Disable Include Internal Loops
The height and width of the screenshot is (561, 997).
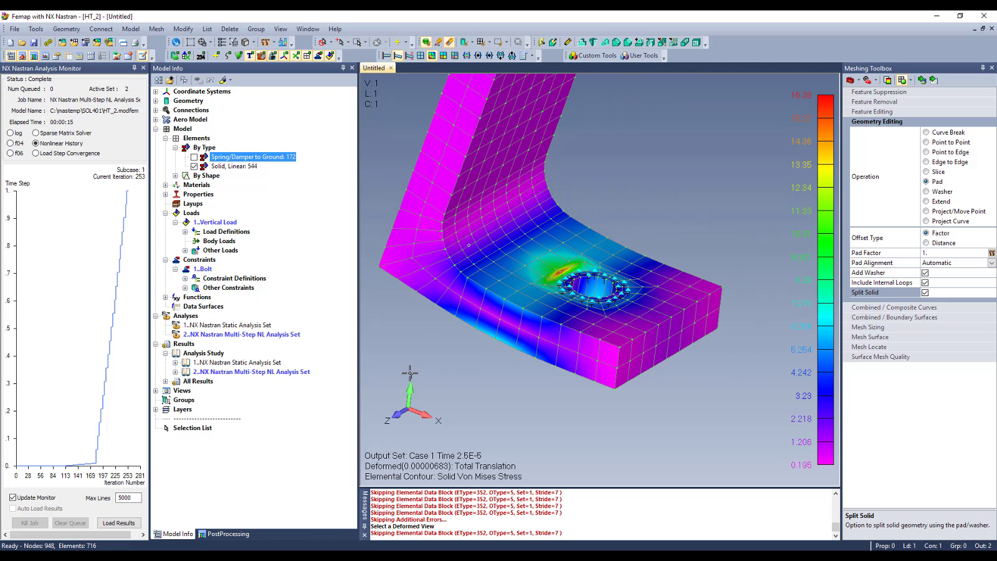click(x=925, y=282)
